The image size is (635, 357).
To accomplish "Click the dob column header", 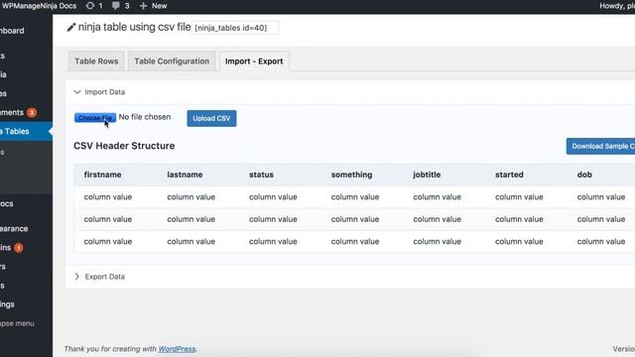I will [x=584, y=175].
